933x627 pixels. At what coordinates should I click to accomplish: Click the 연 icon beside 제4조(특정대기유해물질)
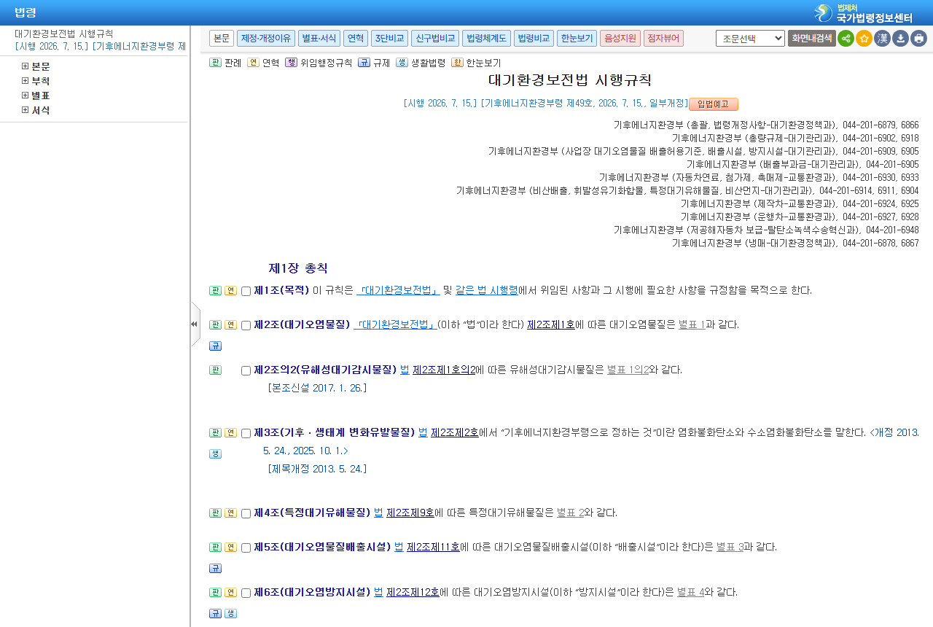(x=230, y=513)
